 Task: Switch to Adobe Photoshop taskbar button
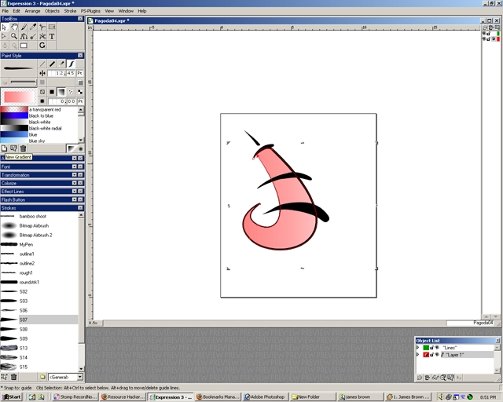point(266,397)
